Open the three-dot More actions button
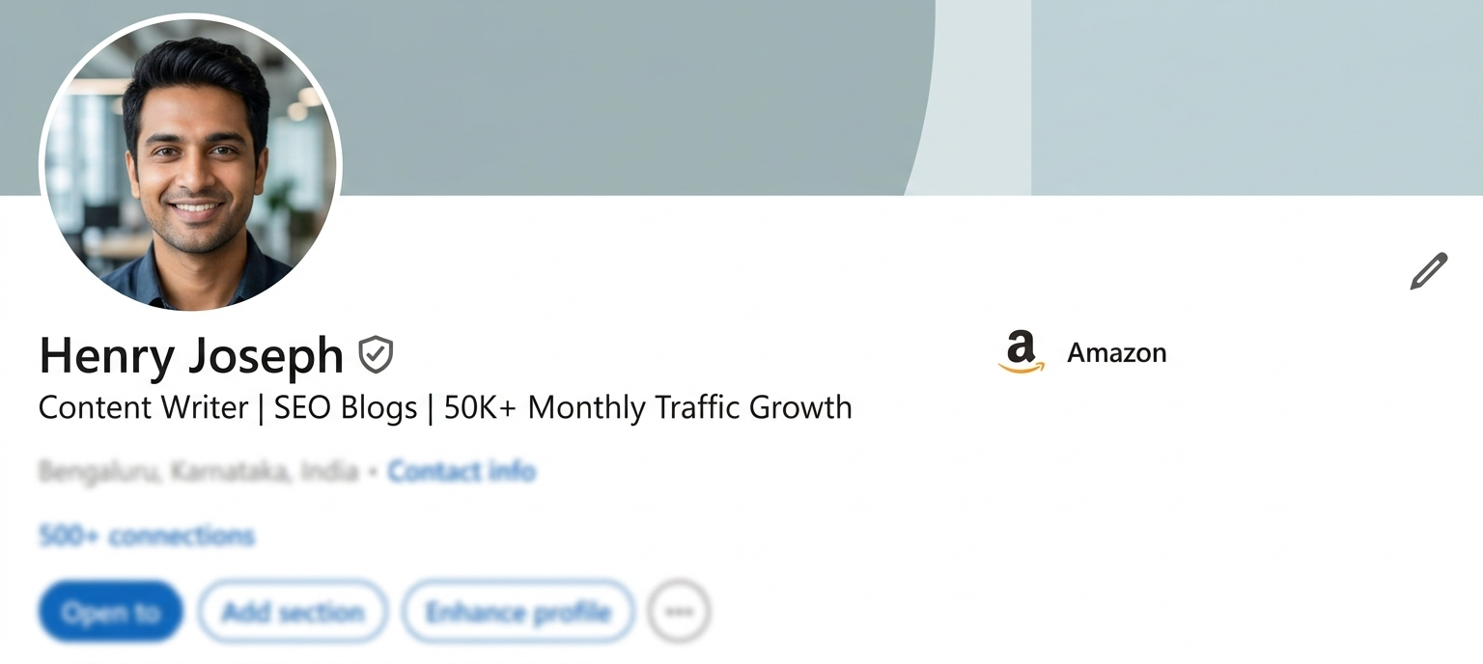Screen dimensions: 1483x664 coord(679,612)
